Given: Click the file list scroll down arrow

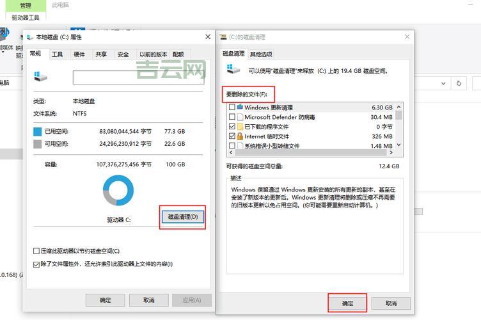Looking at the screenshot, I should point(398,145).
